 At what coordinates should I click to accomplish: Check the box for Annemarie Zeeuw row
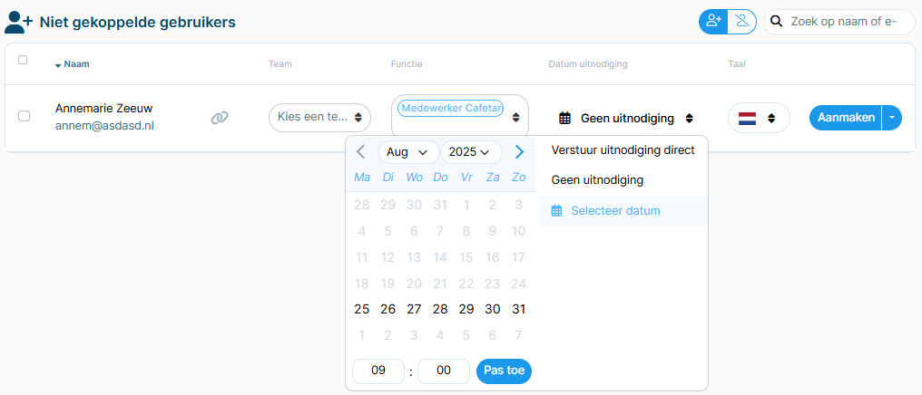(x=24, y=116)
